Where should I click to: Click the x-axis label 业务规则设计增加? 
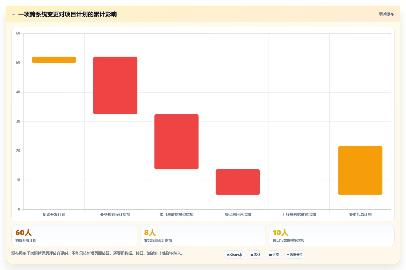pyautogui.click(x=115, y=215)
